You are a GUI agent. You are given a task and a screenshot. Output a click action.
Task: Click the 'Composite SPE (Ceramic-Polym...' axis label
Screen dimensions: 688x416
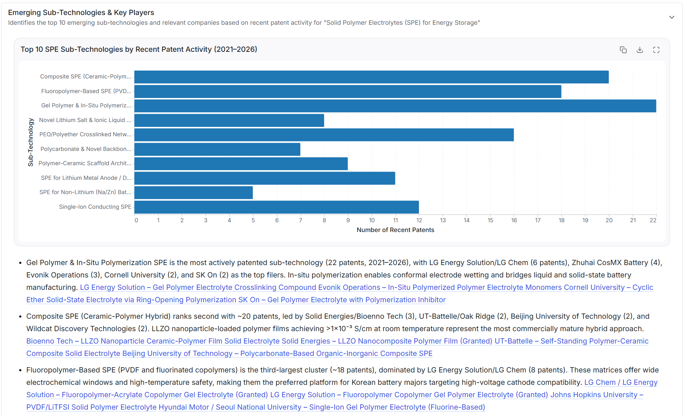pyautogui.click(x=86, y=77)
